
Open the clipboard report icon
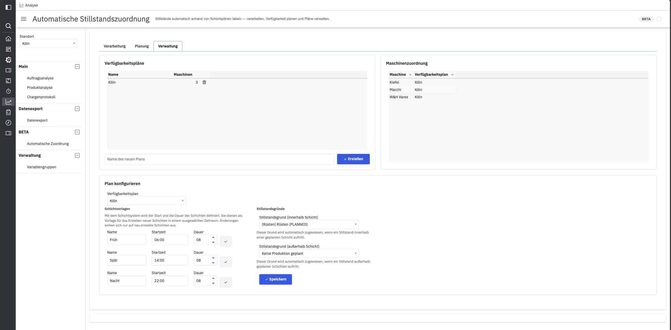coord(8,112)
